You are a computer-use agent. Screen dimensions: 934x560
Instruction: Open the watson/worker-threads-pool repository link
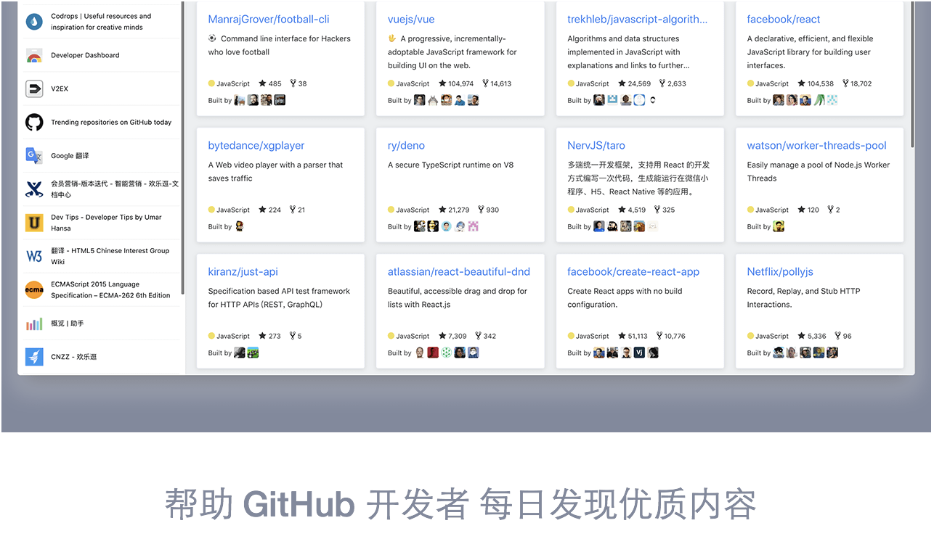(817, 146)
